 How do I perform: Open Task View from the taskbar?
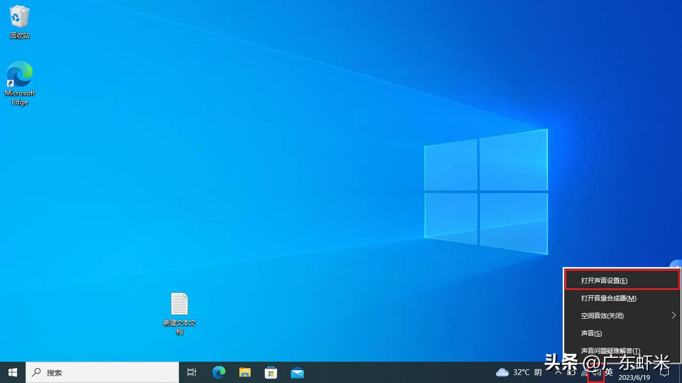point(192,372)
